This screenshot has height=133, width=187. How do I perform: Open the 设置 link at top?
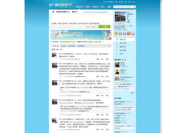[116, 2]
